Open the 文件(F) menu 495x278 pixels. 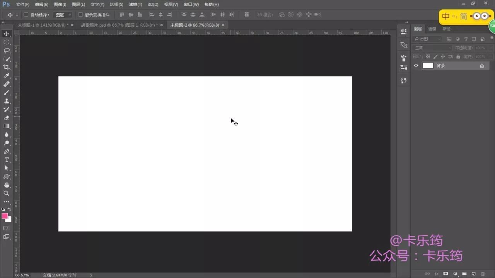click(x=23, y=5)
